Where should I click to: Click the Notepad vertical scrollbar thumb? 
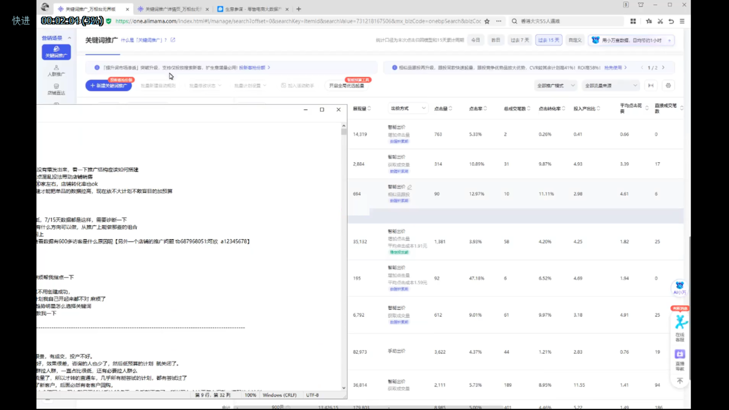click(x=344, y=132)
